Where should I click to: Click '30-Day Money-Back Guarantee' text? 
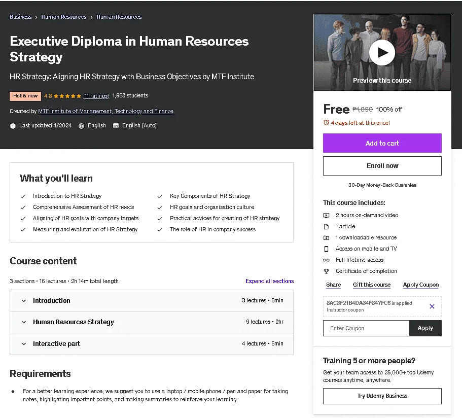(382, 185)
